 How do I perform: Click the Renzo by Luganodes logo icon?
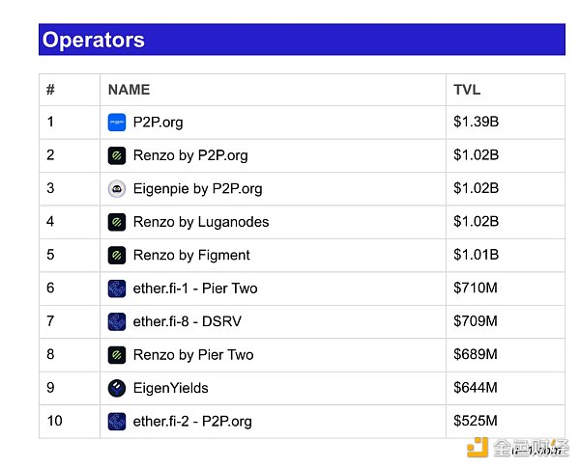pos(117,222)
